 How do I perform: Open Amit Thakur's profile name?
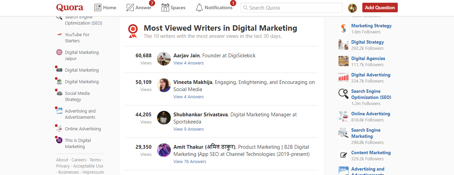tap(205, 147)
